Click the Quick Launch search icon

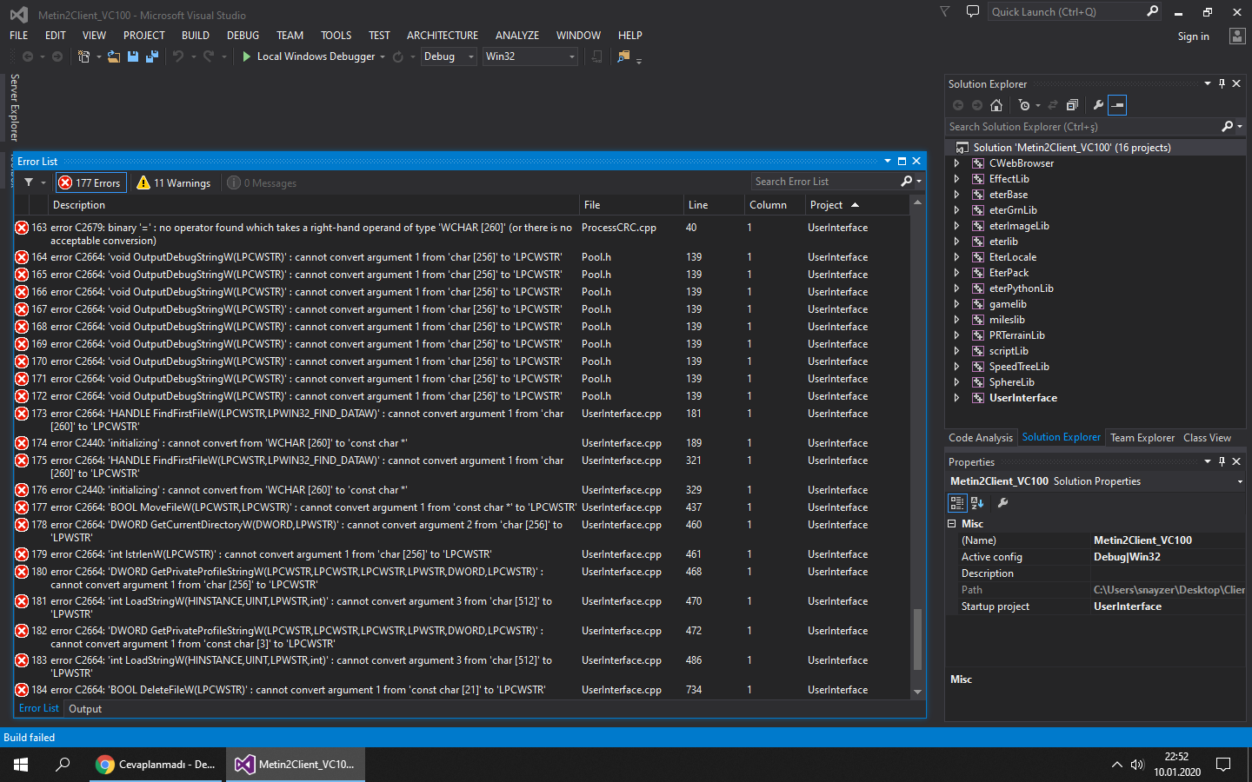coord(1153,11)
